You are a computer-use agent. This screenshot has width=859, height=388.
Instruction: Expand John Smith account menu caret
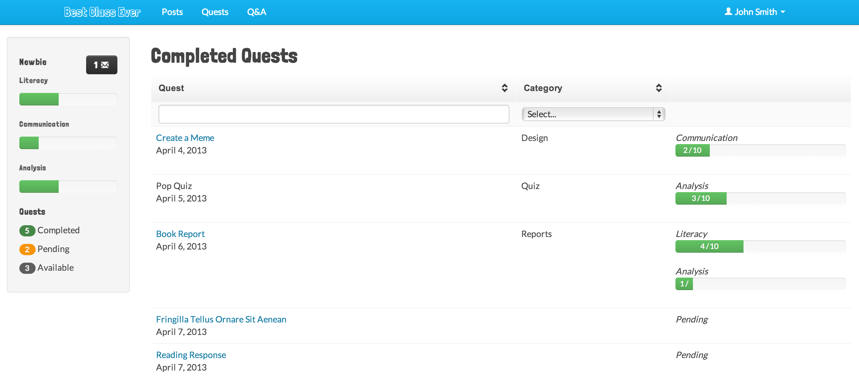(x=783, y=12)
